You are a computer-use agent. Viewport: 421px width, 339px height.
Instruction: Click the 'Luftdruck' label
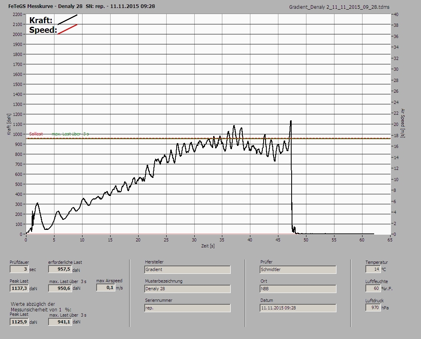(375, 301)
